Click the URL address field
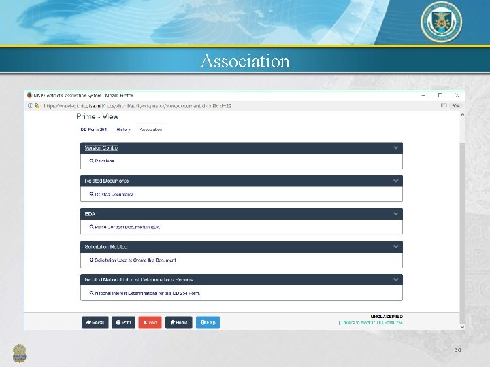The height and width of the screenshot is (367, 490). click(137, 106)
